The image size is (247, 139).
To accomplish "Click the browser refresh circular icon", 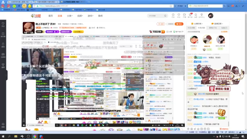I will (24, 6).
